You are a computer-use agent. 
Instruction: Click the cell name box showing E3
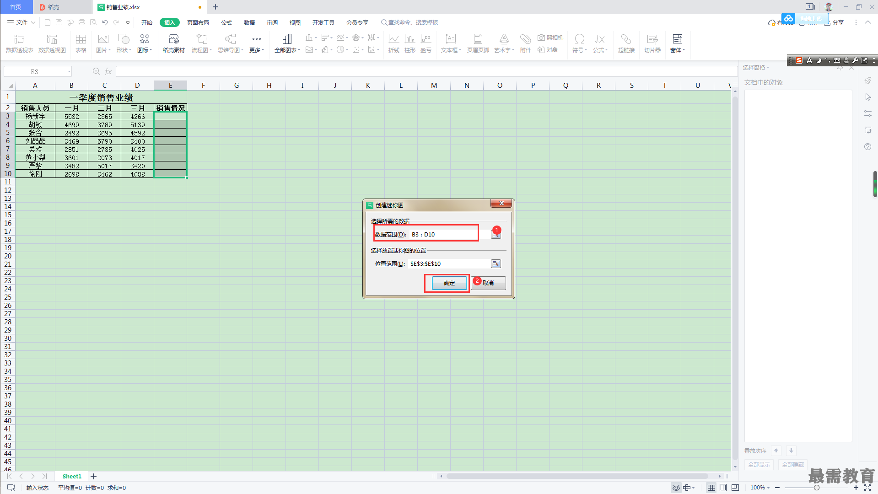click(x=38, y=71)
